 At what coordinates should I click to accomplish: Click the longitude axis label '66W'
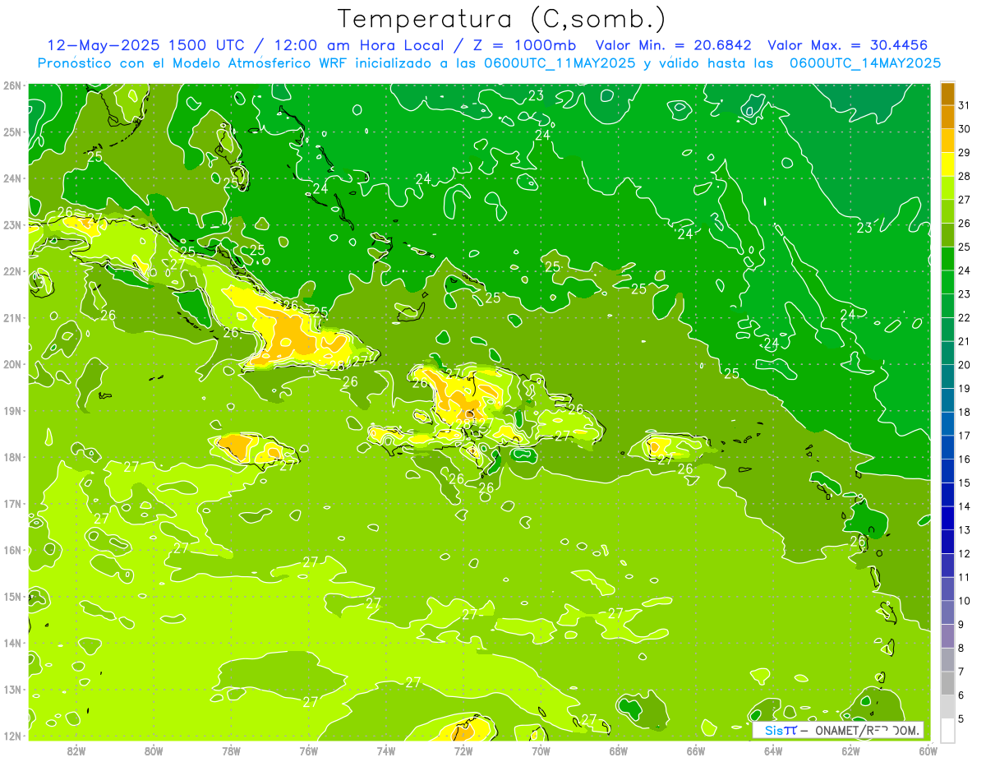click(696, 750)
